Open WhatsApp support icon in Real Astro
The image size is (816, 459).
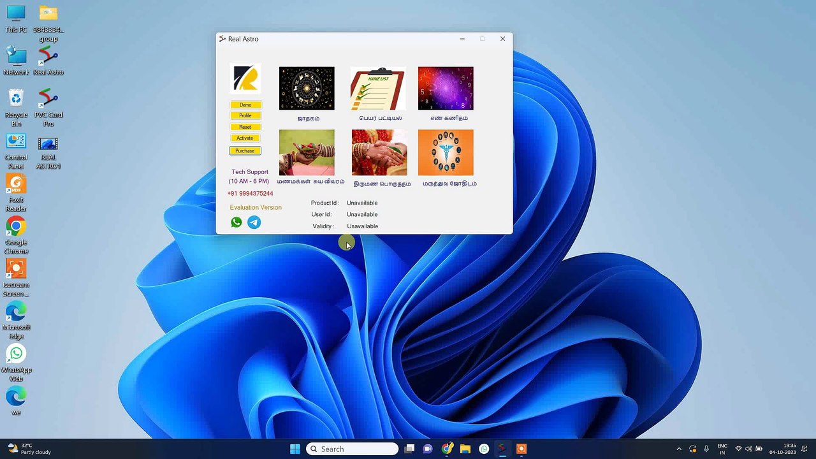[x=237, y=222]
